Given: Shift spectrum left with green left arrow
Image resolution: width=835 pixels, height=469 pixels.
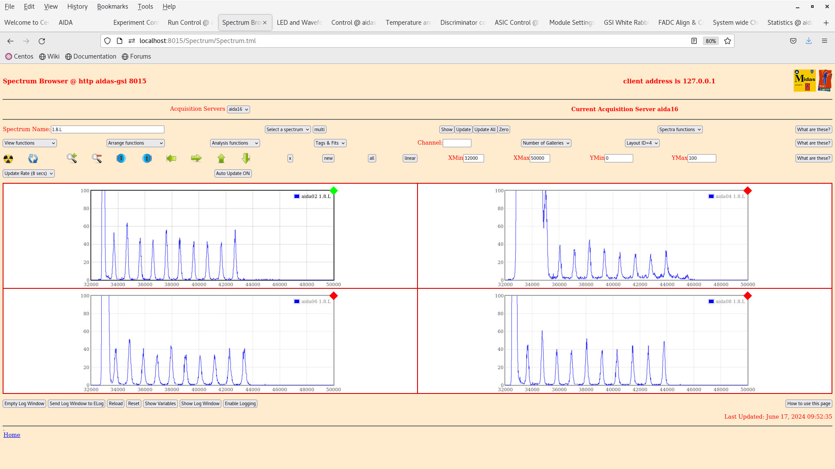Looking at the screenshot, I should tap(171, 159).
